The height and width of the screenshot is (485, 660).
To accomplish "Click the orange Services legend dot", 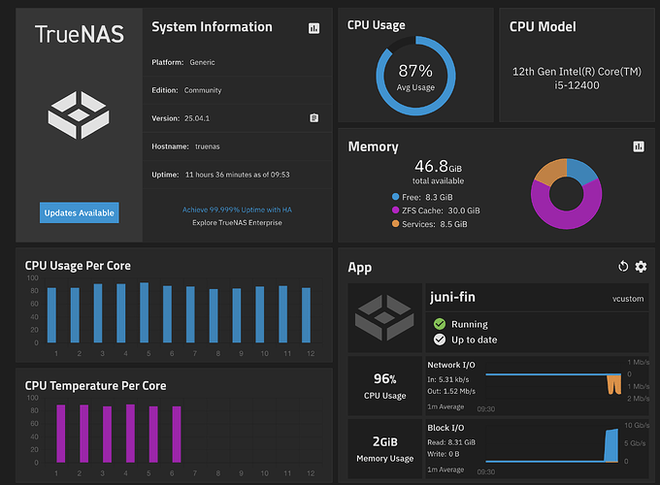I will pyautogui.click(x=393, y=224).
